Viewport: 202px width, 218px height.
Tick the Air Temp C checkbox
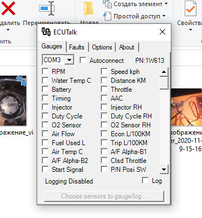(x=45, y=151)
